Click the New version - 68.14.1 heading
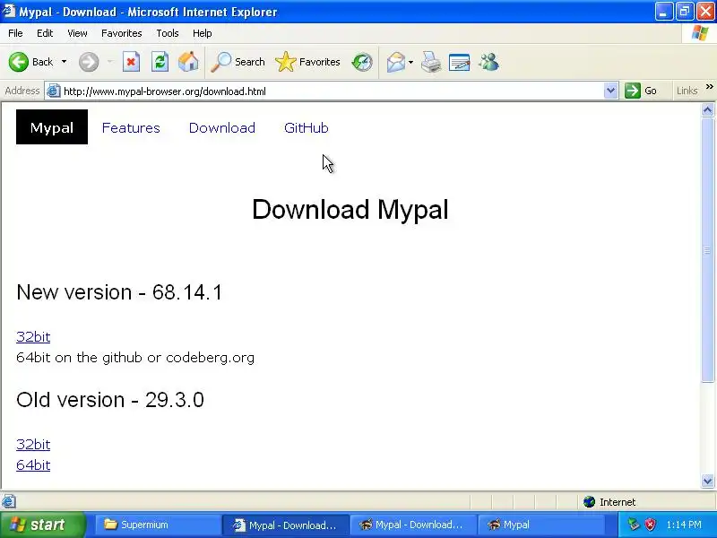Viewport: 717px width, 538px height. tap(119, 292)
